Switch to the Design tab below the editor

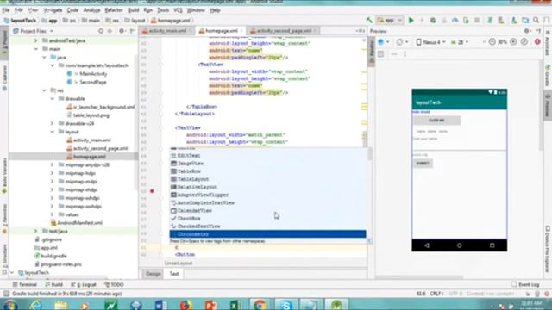tap(154, 274)
